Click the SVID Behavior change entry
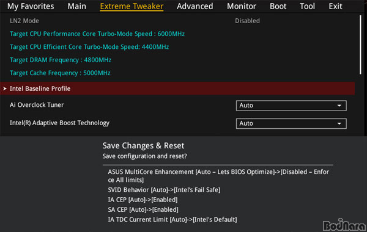This screenshot has height=232, width=367. 164,190
